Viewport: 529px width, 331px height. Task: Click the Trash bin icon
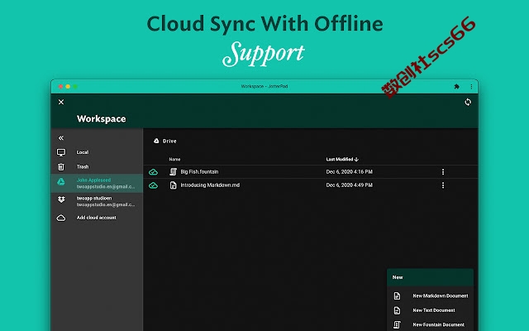click(61, 167)
